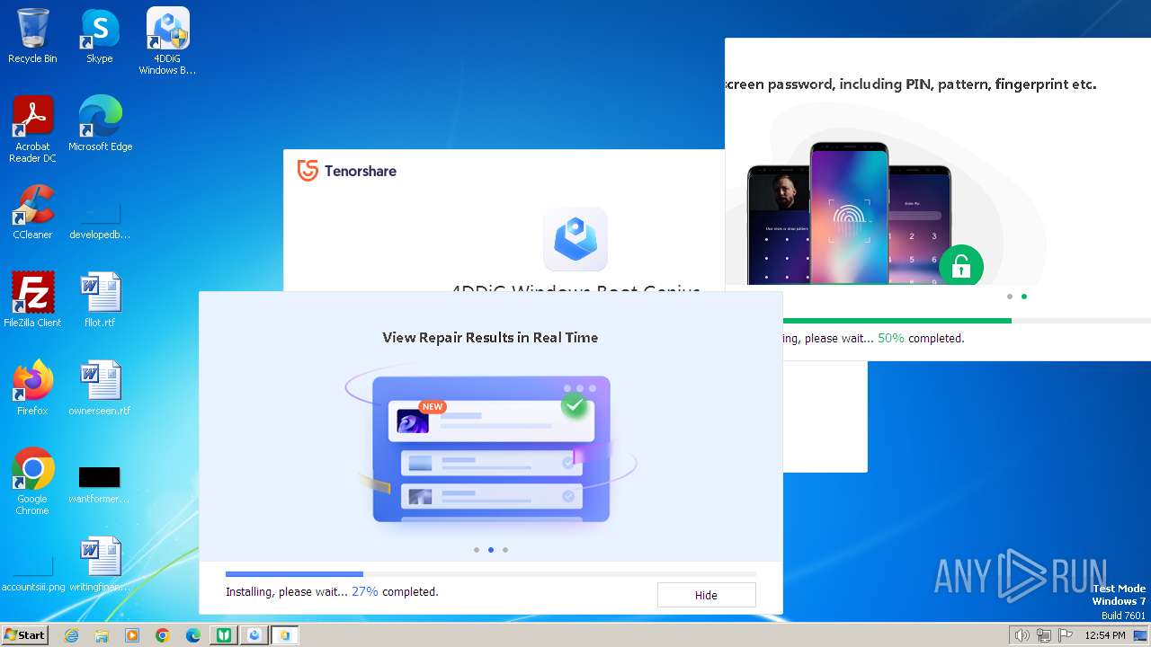Image resolution: width=1151 pixels, height=647 pixels.
Task: Select the first slide dot in 4DDiG installer
Action: pyautogui.click(x=477, y=550)
